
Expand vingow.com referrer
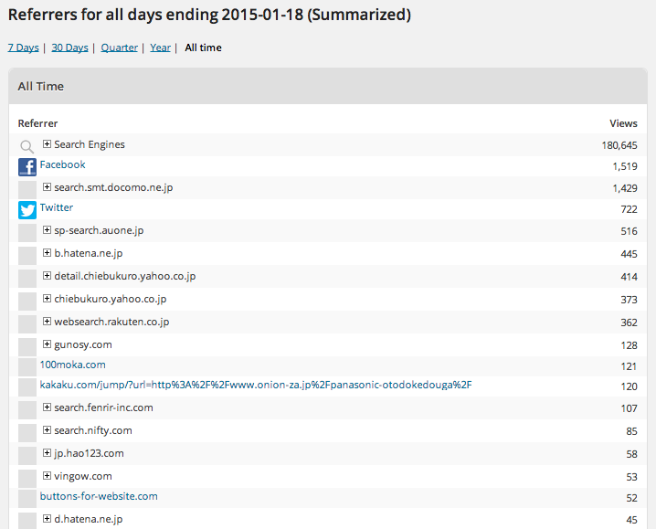pyautogui.click(x=47, y=476)
